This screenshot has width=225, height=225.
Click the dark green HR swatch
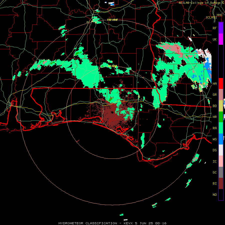(x=221, y=117)
